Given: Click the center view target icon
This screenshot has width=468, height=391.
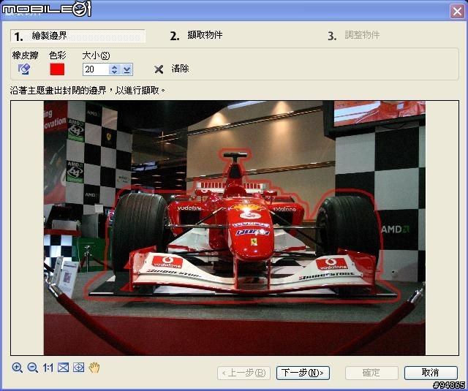Looking at the screenshot, I should point(78,368).
